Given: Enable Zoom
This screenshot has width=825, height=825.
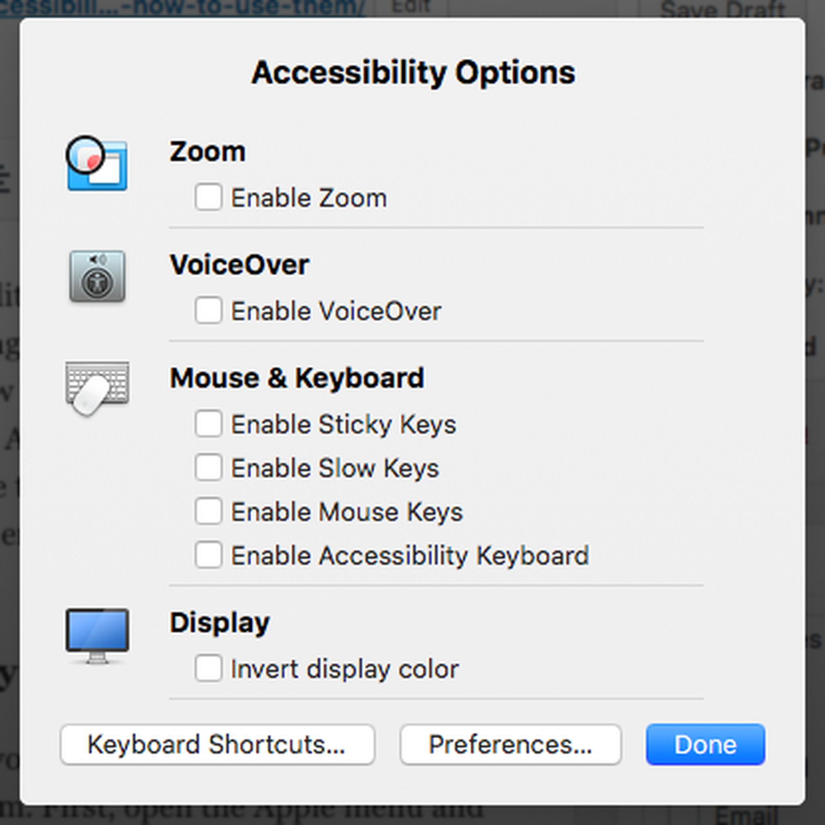Looking at the screenshot, I should click(209, 197).
